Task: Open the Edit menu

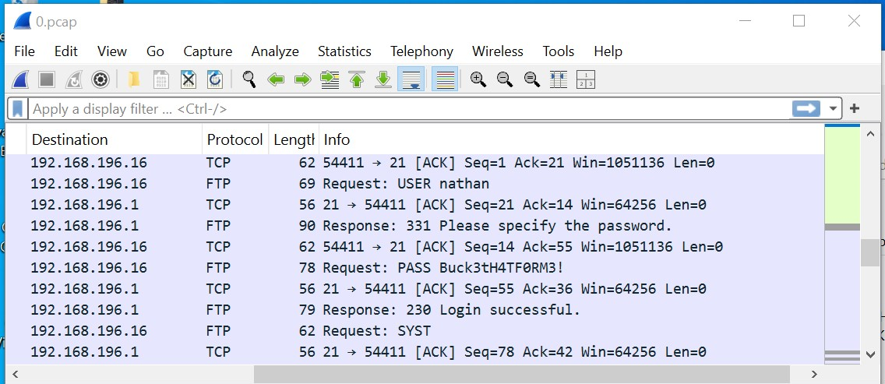Action: (66, 51)
